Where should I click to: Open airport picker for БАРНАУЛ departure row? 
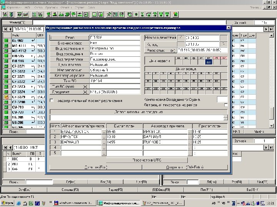(x=104, y=142)
